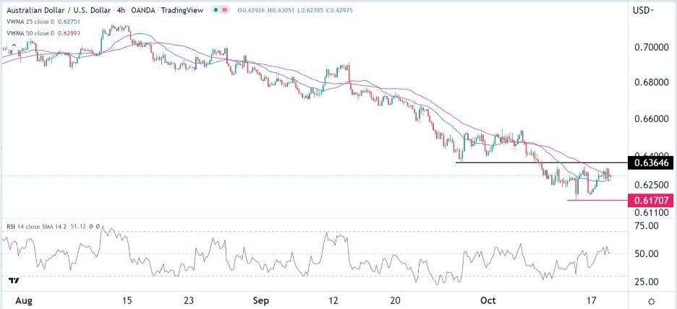The image size is (677, 309).
Task: Click the red horizontal support line
Action: tap(599, 200)
